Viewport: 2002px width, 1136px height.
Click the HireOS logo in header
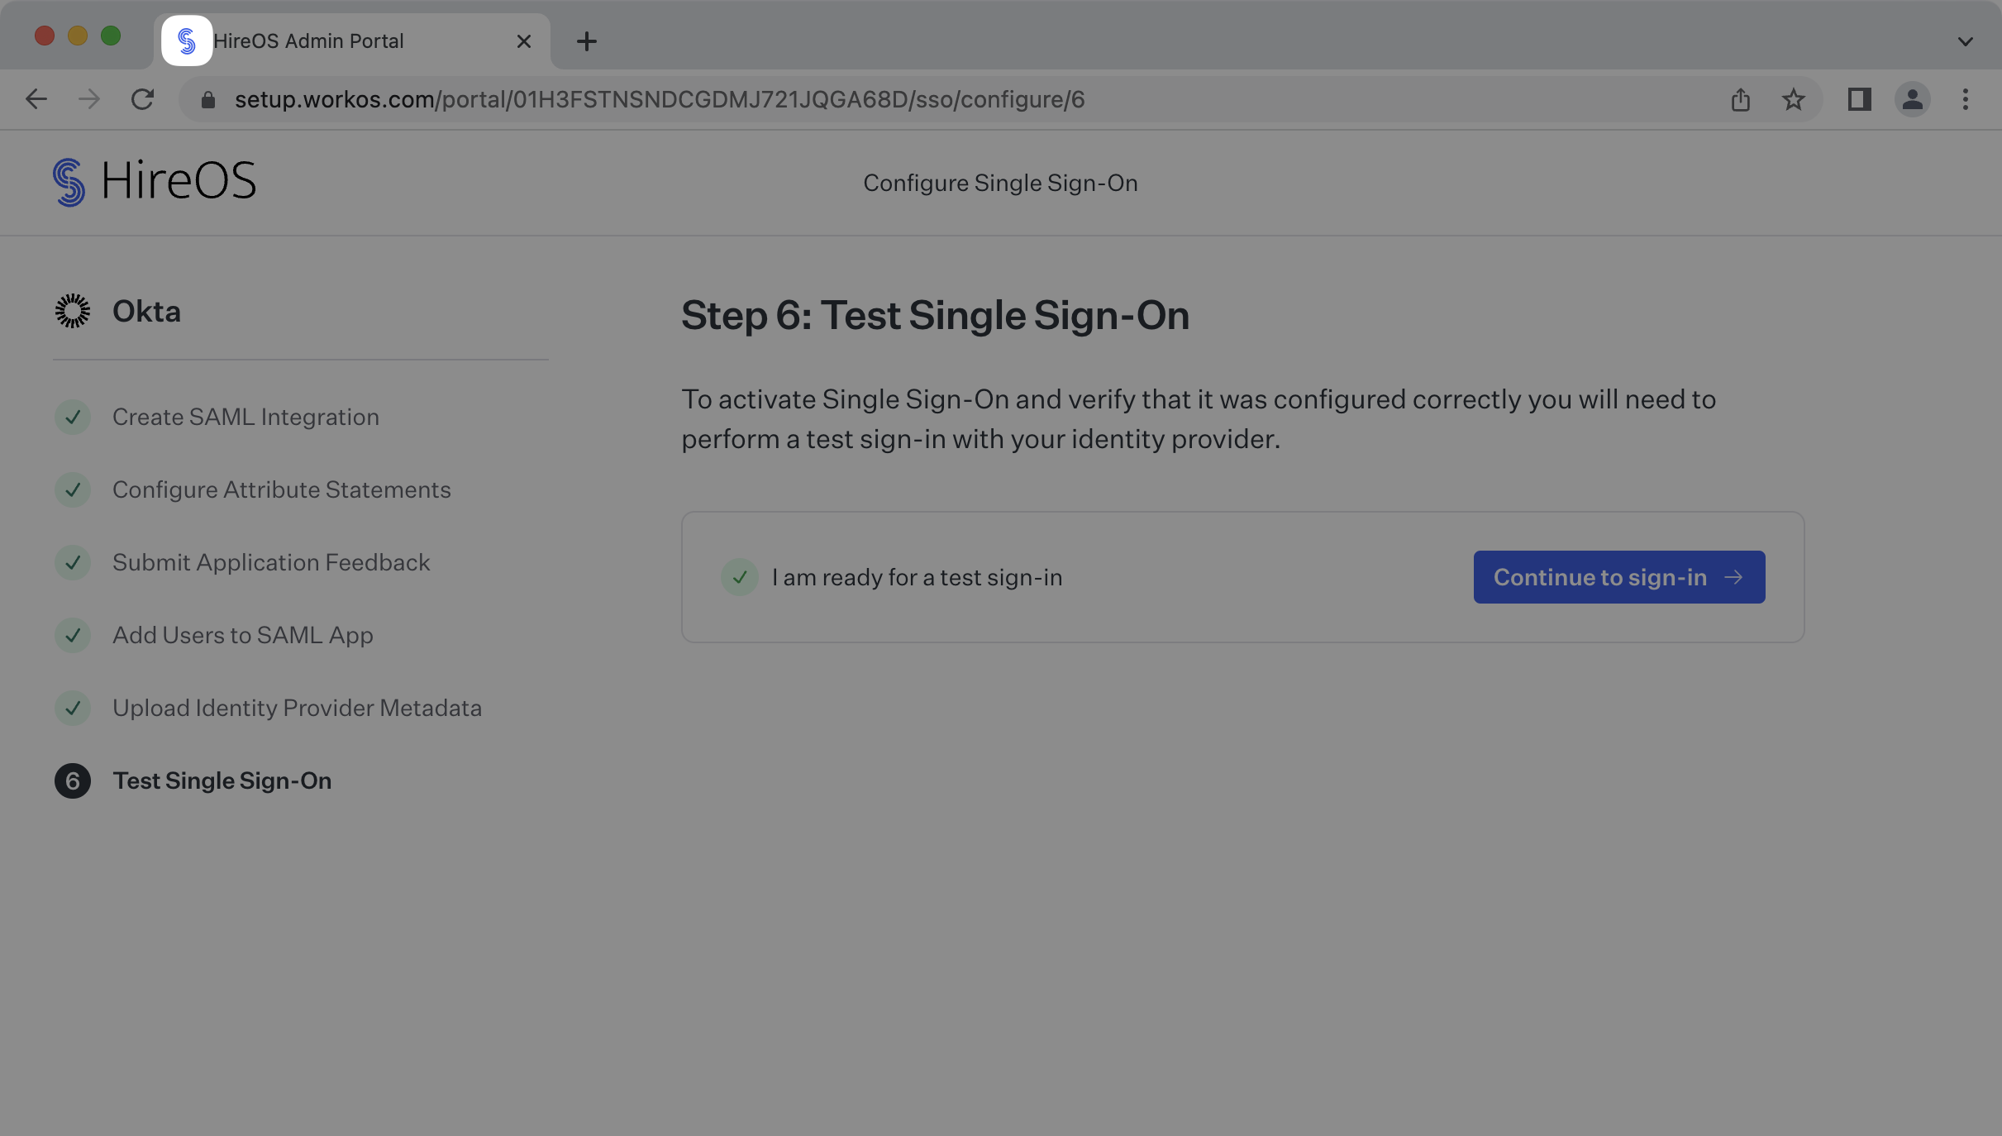pyautogui.click(x=154, y=182)
